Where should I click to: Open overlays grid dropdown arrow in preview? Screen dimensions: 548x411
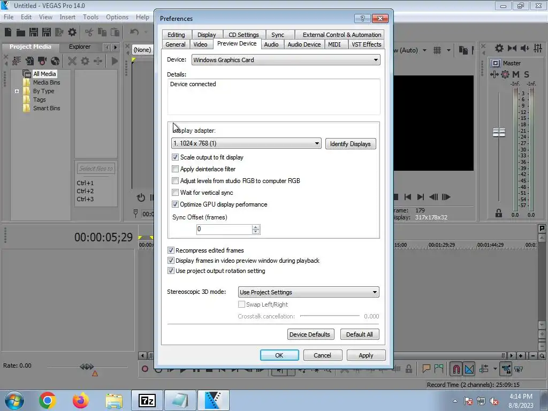[x=448, y=50]
